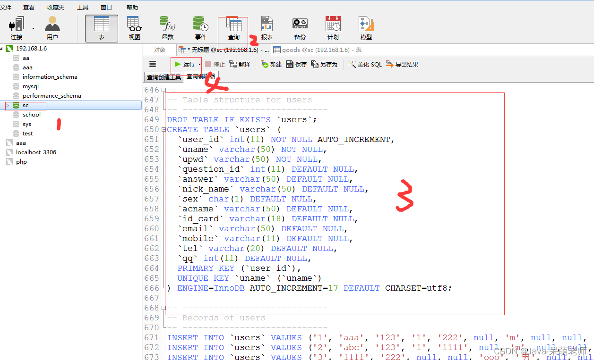Viewport: 594px width, 360px height.
Task: Select the php connection
Action: 21,162
